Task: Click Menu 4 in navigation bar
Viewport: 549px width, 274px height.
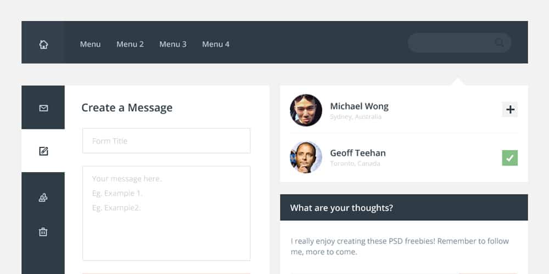Action: 216,44
